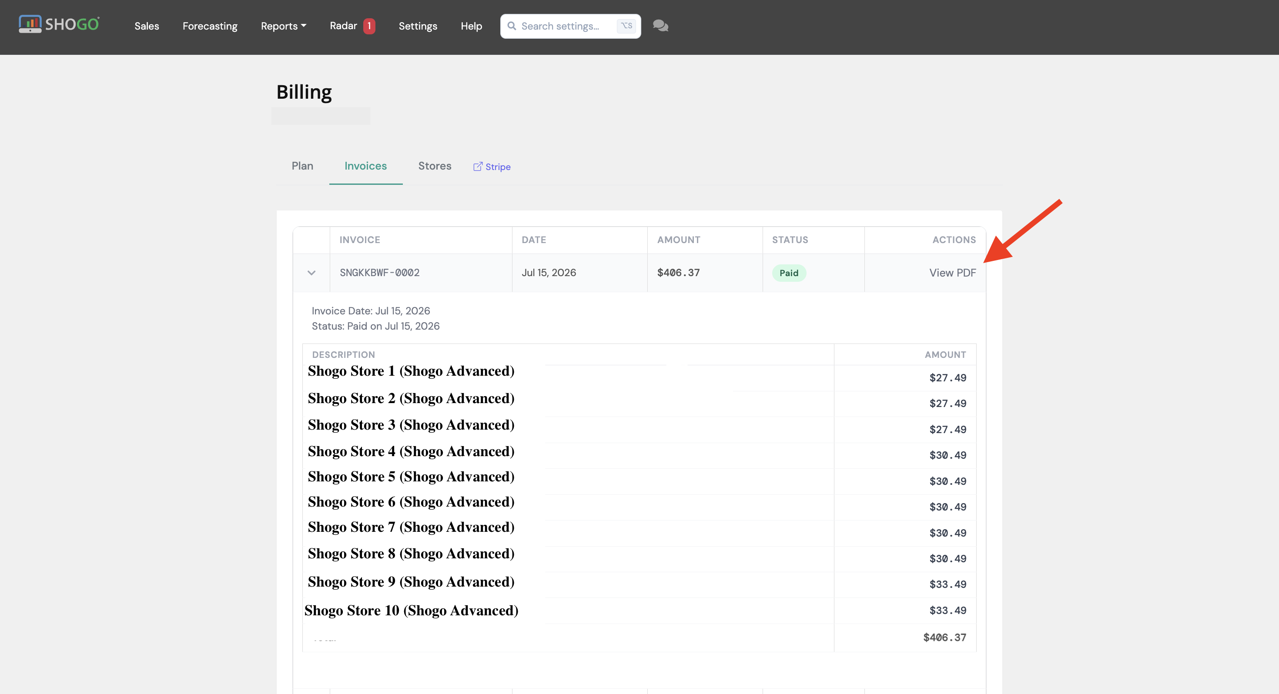
Task: Collapse invoice SNGKKBWF-0002 row chevron
Action: click(311, 273)
